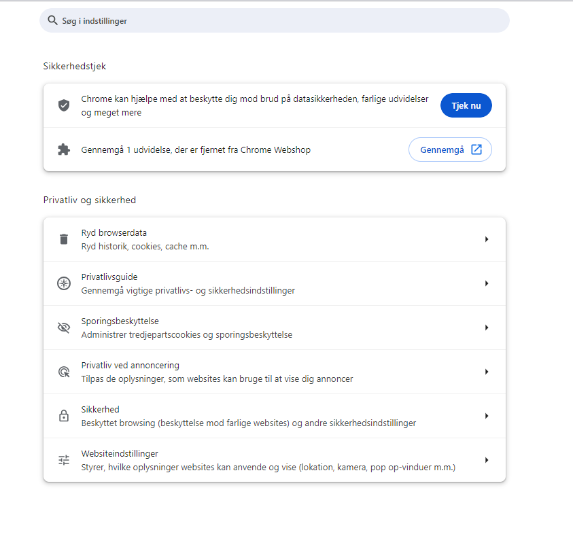
Task: Expand the Websiteindstillinger row arrow
Action: pos(486,459)
